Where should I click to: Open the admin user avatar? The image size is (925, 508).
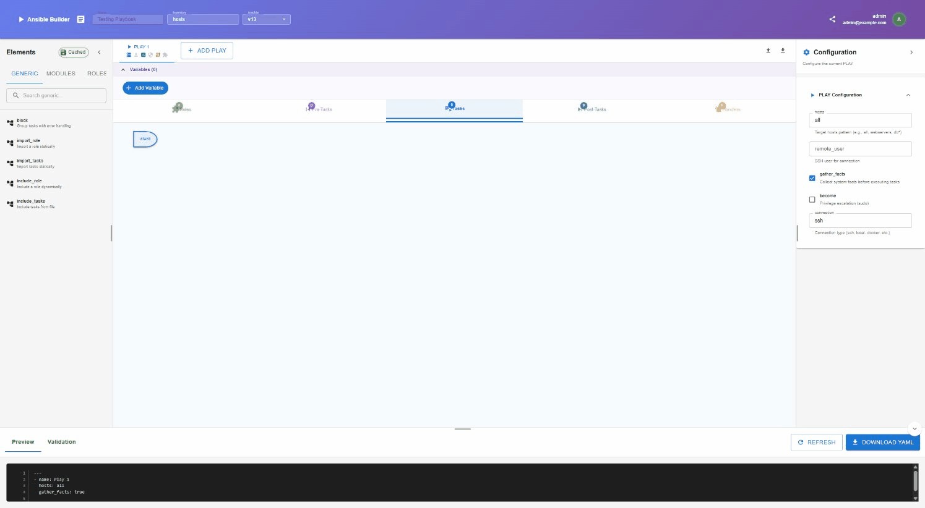(x=899, y=19)
